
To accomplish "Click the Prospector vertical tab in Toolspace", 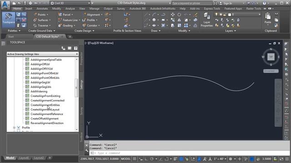I will pyautogui.click(x=81, y=58).
